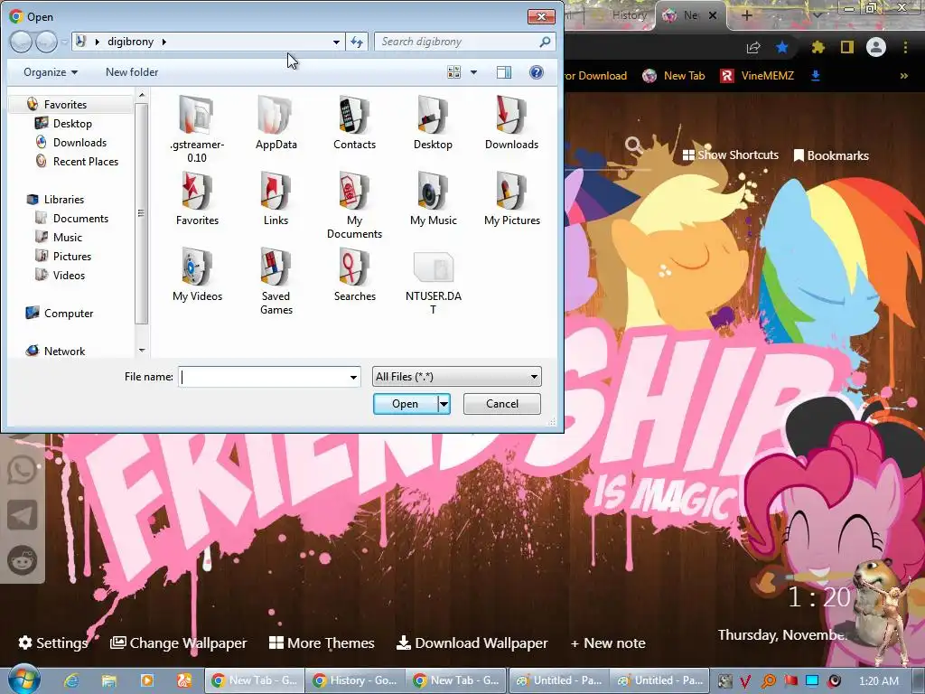Click the refresh button beside address bar
925x694 pixels.
(357, 42)
